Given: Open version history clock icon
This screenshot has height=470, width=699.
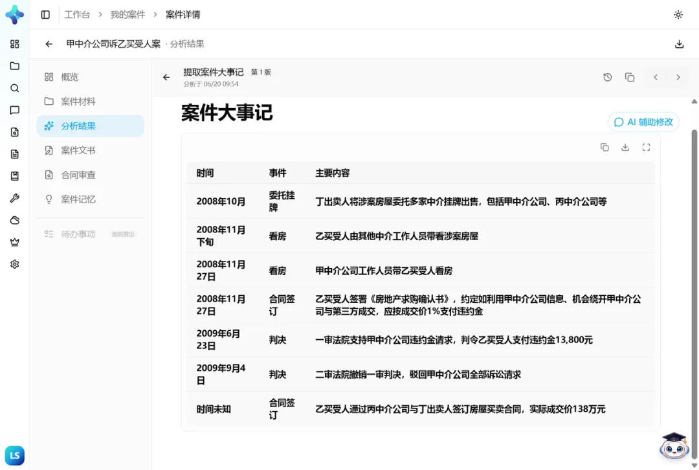Looking at the screenshot, I should (607, 77).
